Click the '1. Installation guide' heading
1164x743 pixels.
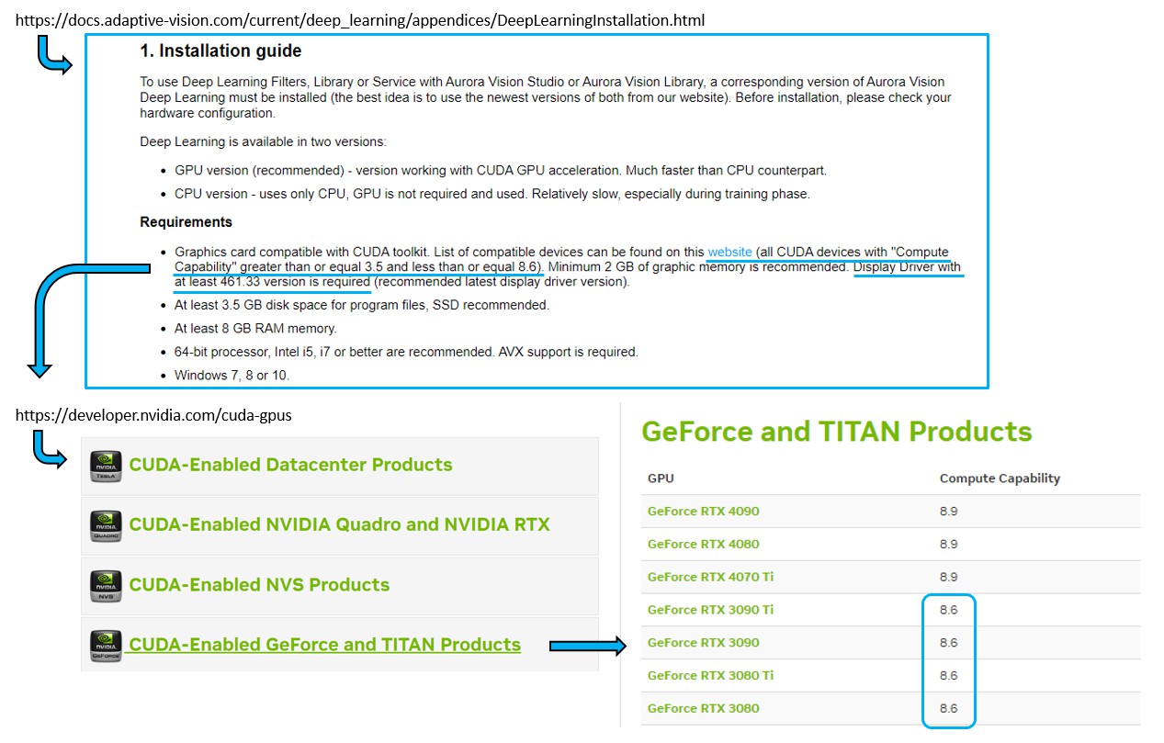click(220, 51)
